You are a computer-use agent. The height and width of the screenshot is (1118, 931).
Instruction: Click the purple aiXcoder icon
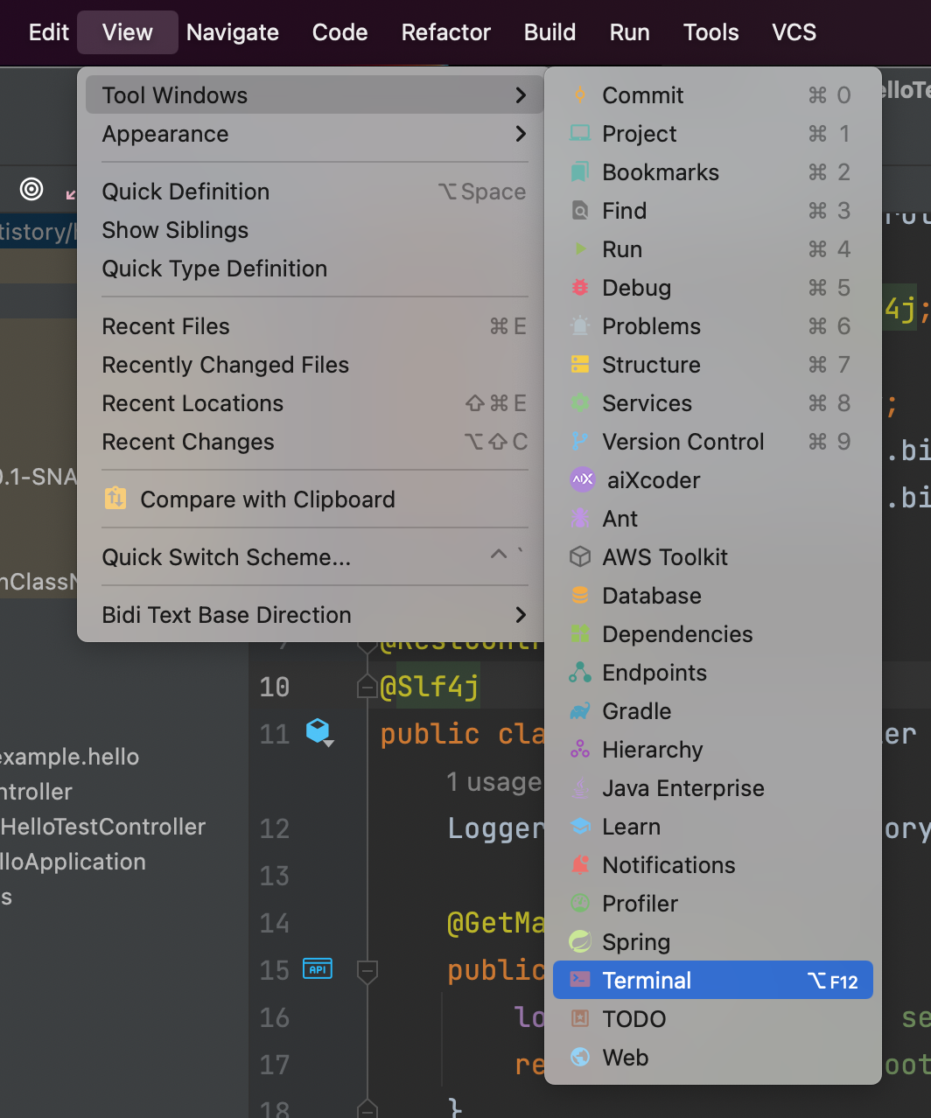pyautogui.click(x=582, y=479)
